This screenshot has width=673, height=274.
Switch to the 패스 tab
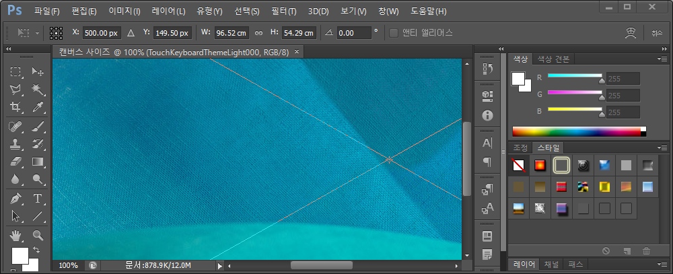click(x=575, y=264)
